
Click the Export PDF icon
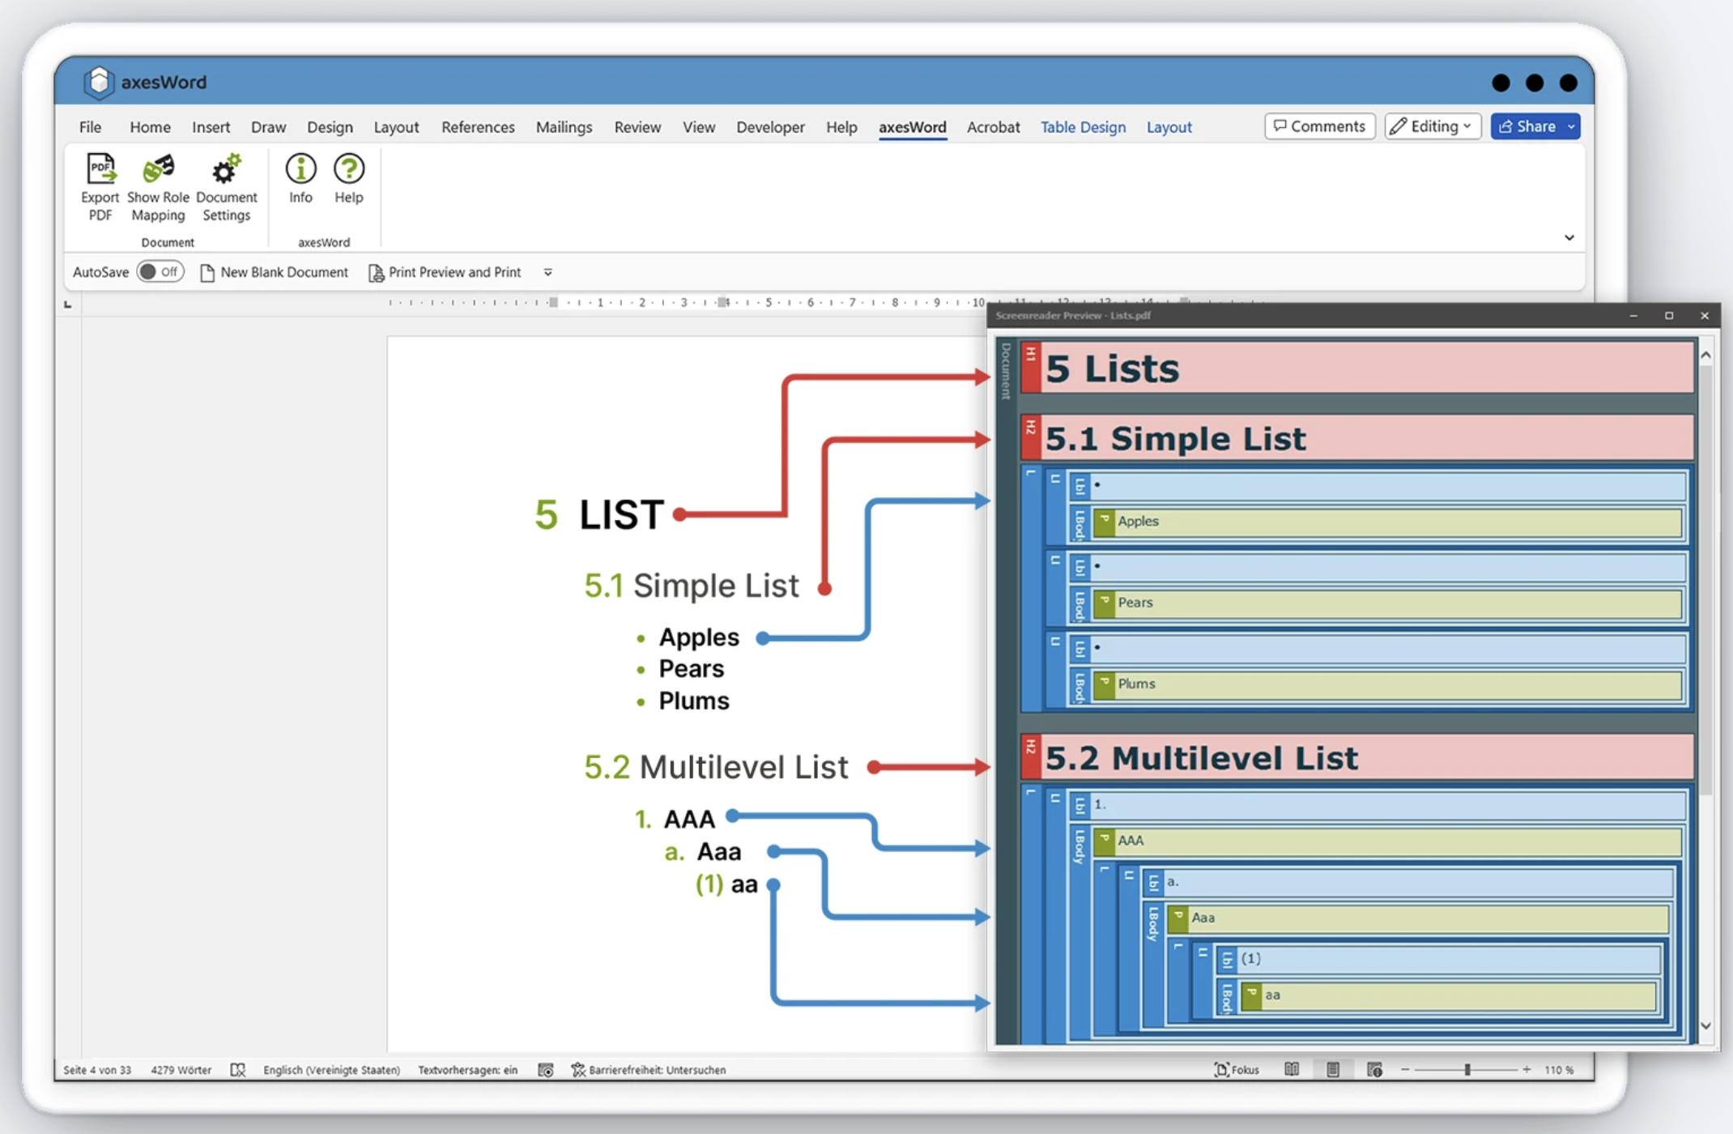click(100, 169)
